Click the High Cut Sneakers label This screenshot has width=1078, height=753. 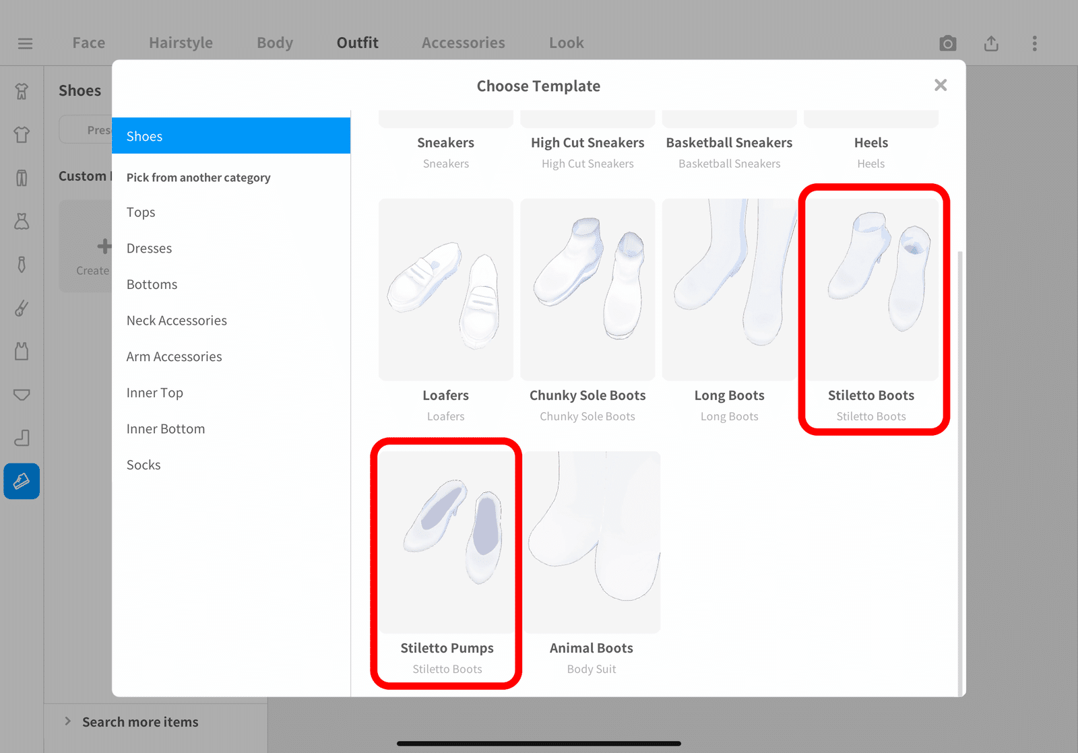[588, 143]
